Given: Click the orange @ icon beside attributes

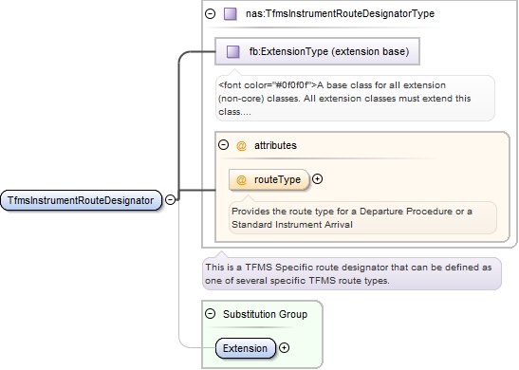Looking at the screenshot, I should tap(241, 145).
